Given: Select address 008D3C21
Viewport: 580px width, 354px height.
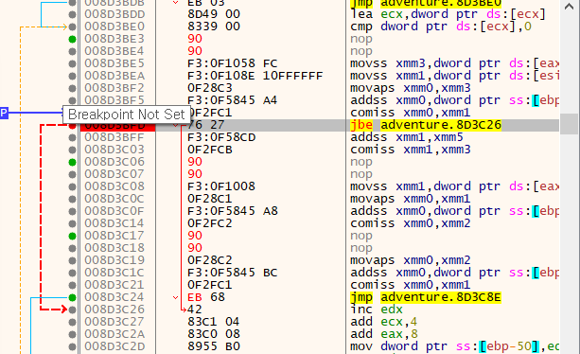Looking at the screenshot, I should click(x=114, y=285).
